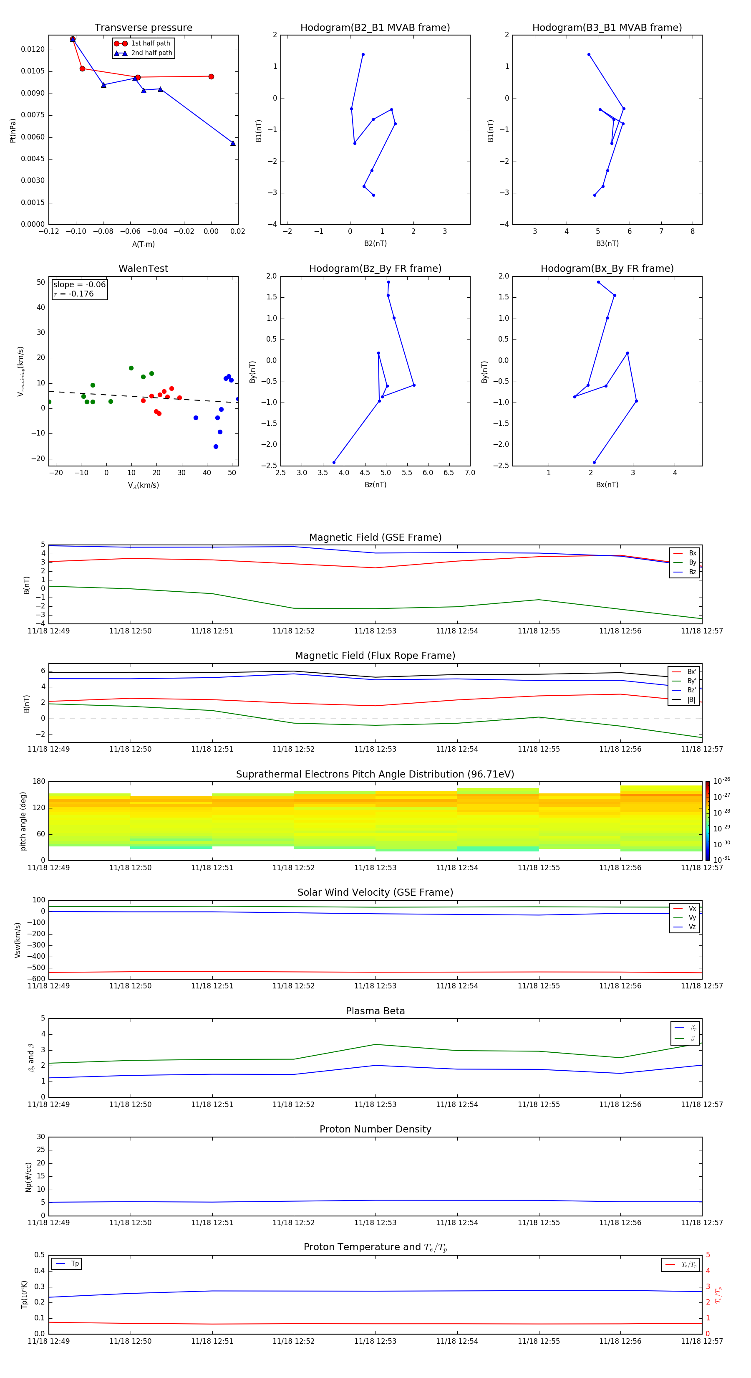Click the 'Transverse pressure' plot title

coord(143,28)
